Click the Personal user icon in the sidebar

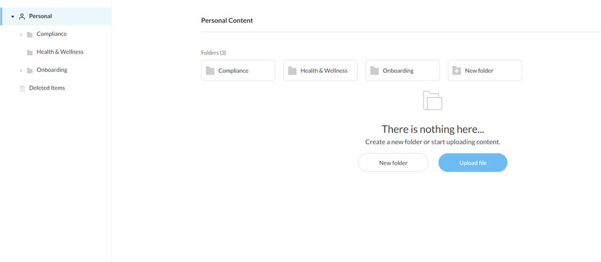22,17
